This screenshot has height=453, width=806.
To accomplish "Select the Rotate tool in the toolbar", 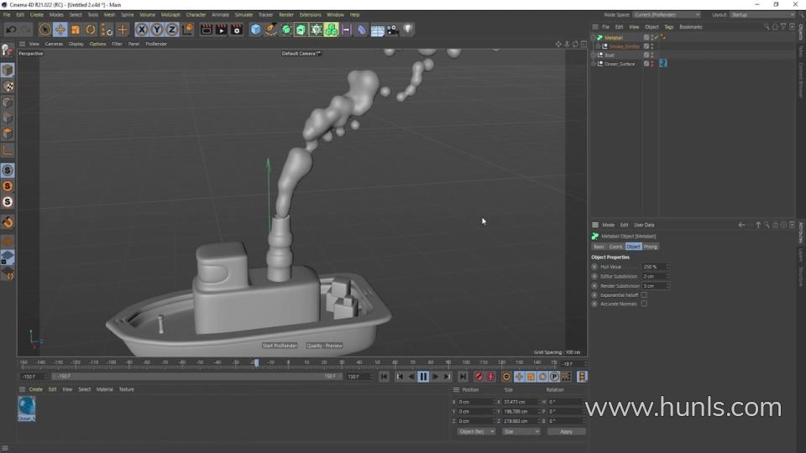I will pyautogui.click(x=91, y=29).
